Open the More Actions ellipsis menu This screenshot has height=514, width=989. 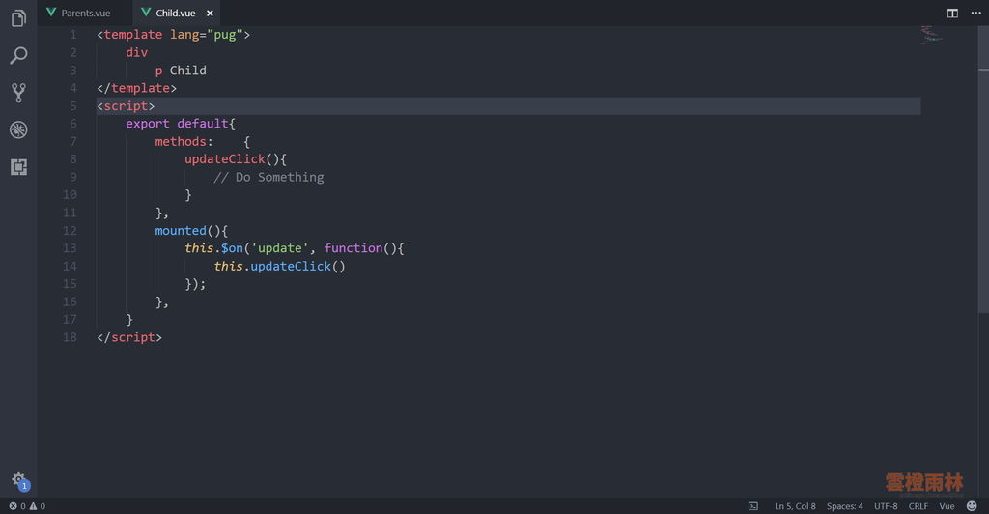tap(975, 13)
